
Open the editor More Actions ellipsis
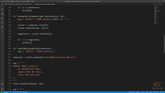163,4
